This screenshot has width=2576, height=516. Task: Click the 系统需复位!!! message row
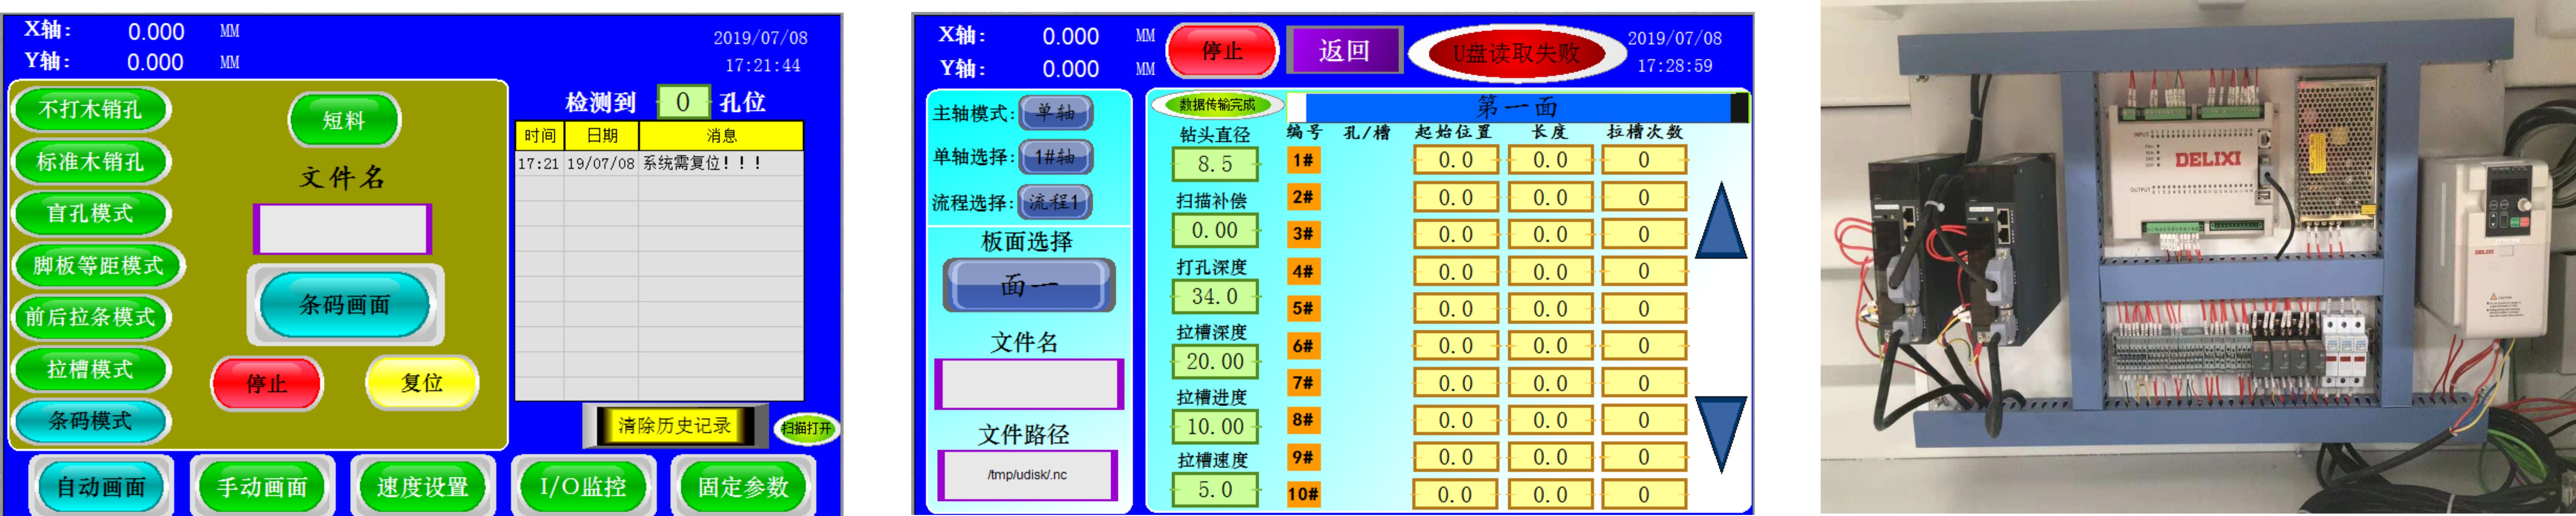(659, 164)
